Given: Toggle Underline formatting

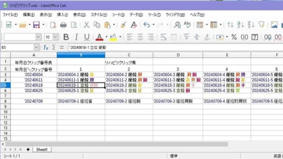Looking at the screenshot, I should [87, 37].
